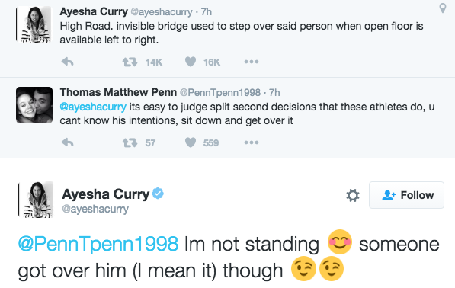
Task: Click the @ayeshacurry handle under main tweet name
Action: [95, 209]
